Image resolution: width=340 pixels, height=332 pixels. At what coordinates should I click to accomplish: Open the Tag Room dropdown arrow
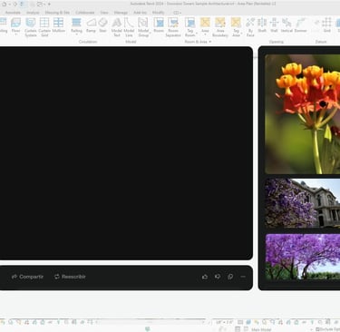(x=197, y=33)
